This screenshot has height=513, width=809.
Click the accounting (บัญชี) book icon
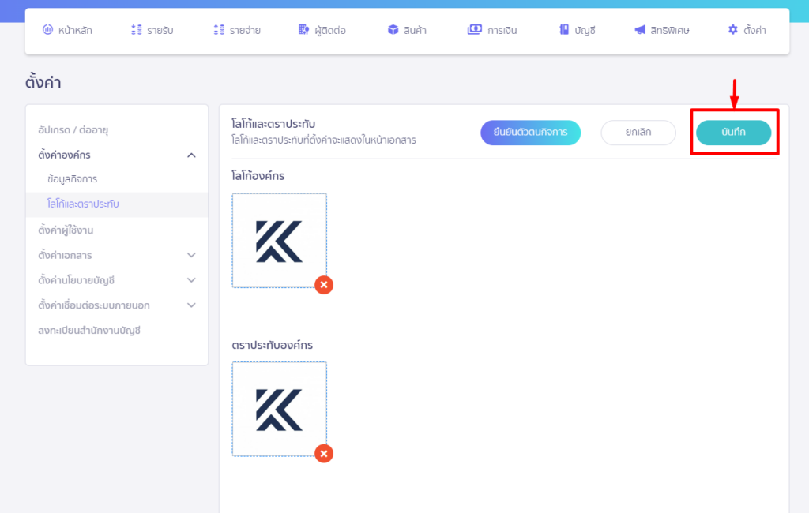pyautogui.click(x=564, y=30)
